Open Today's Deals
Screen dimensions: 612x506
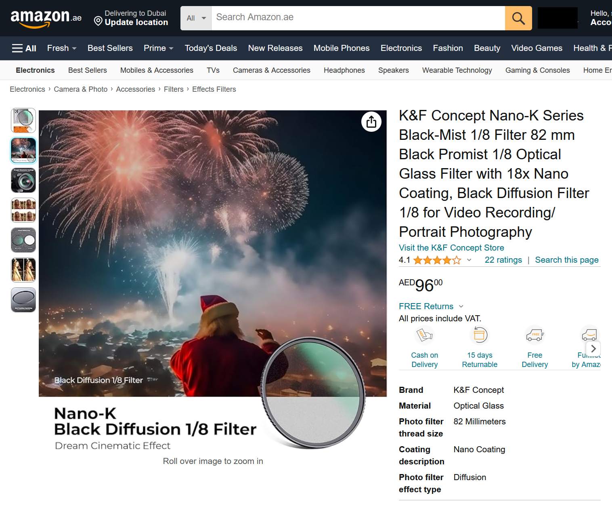point(211,48)
